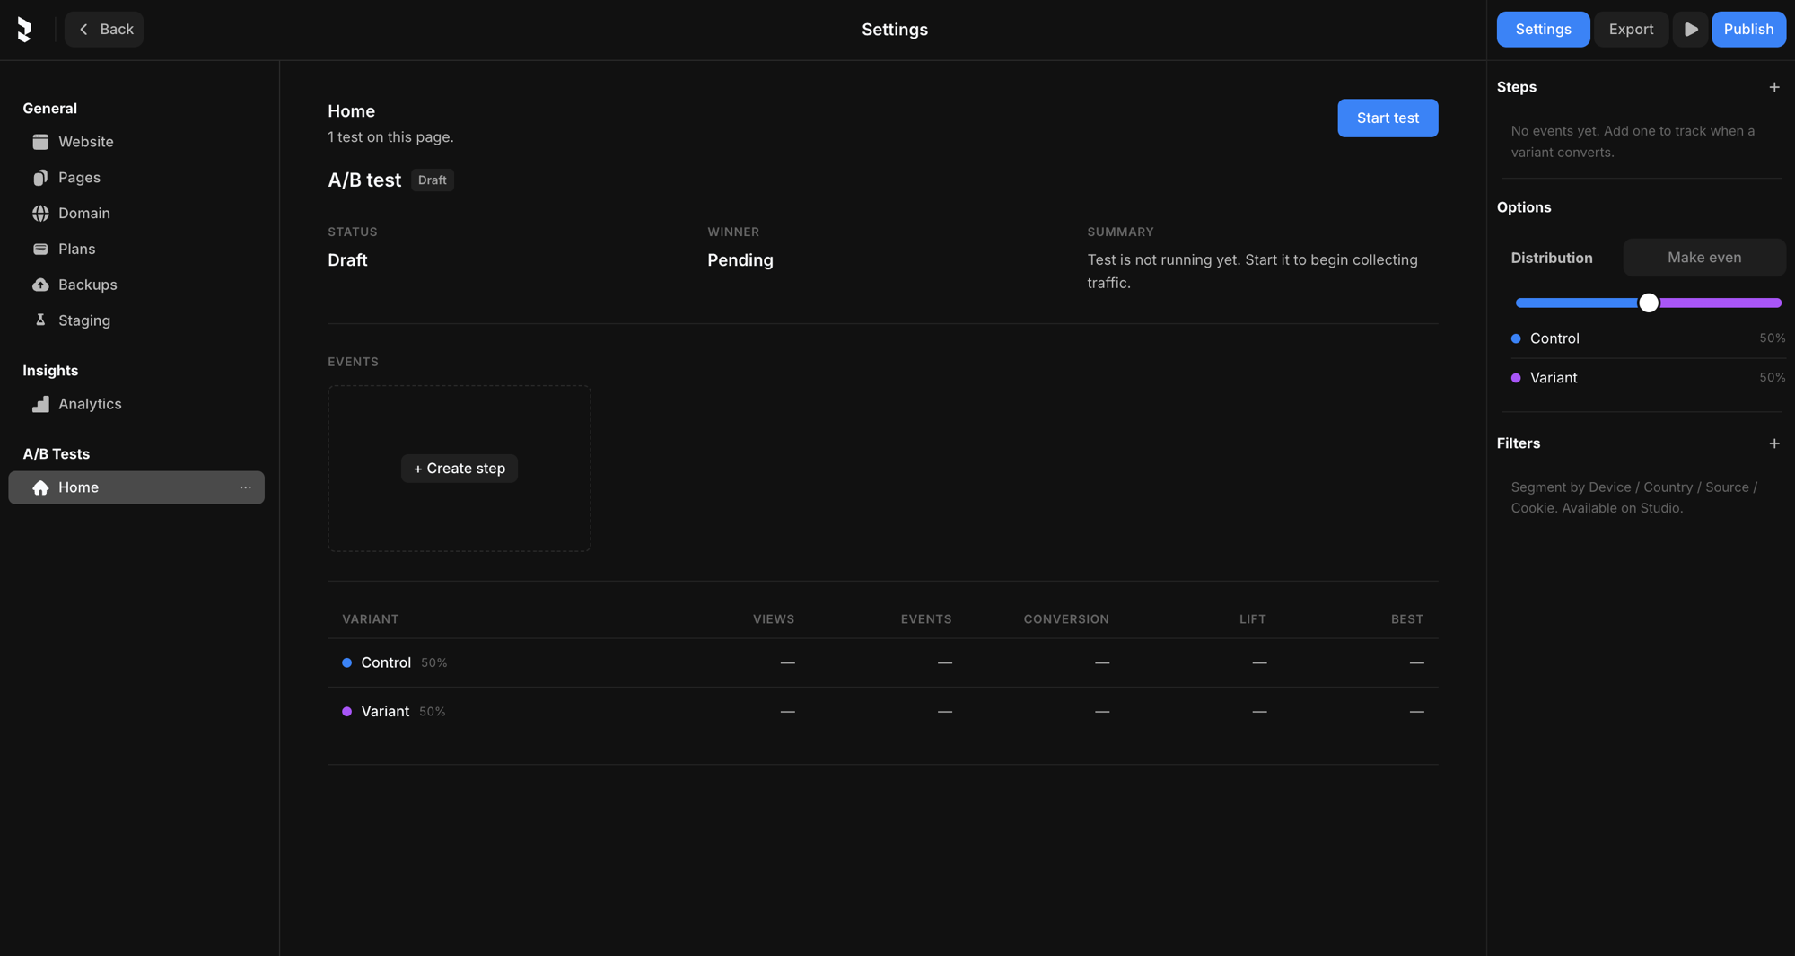Image resolution: width=1795 pixels, height=956 pixels.
Task: Open Backups cloud icon
Action: click(40, 285)
